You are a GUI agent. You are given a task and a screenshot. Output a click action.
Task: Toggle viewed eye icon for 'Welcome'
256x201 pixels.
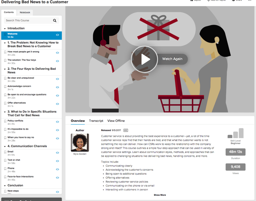[57, 35]
